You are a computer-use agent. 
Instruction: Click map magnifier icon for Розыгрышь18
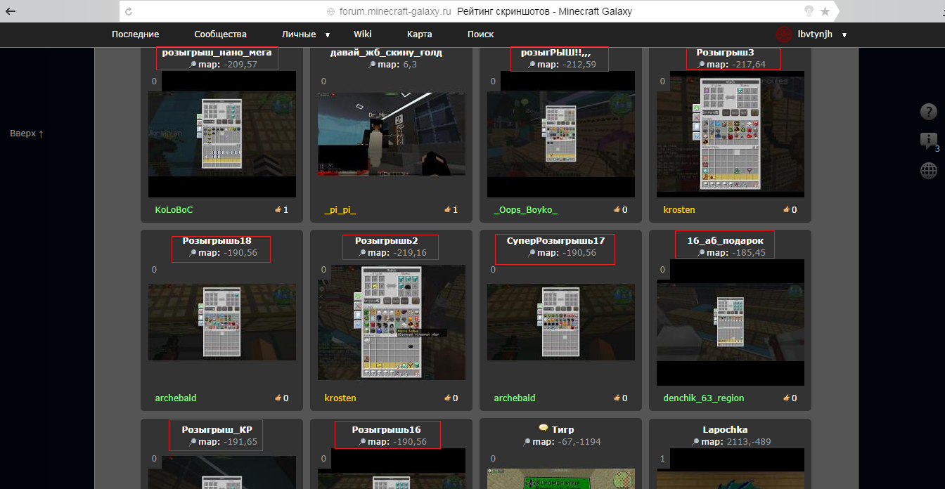pos(193,253)
